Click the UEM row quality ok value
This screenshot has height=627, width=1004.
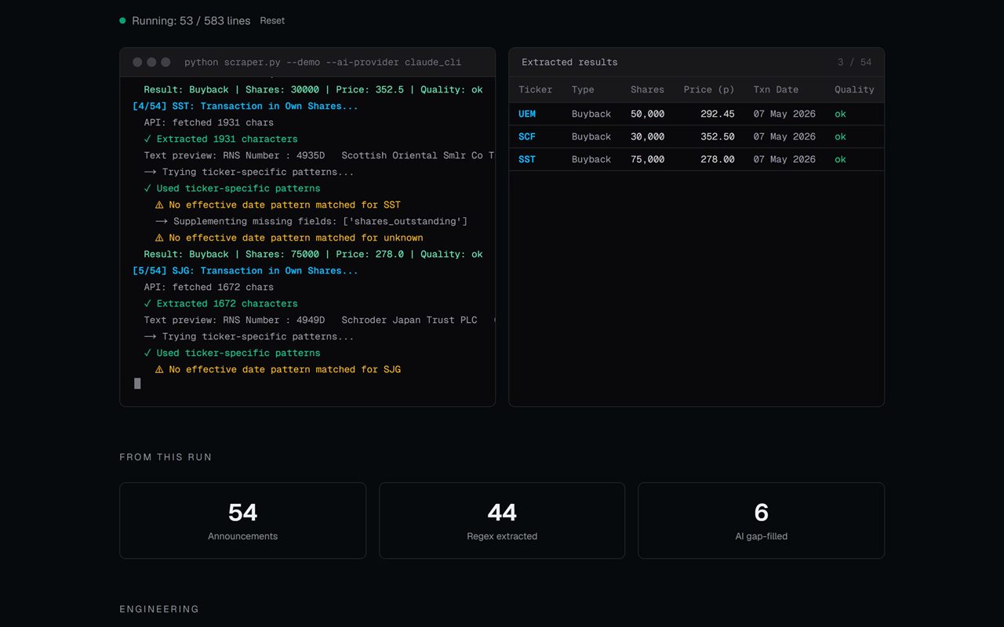pos(840,114)
